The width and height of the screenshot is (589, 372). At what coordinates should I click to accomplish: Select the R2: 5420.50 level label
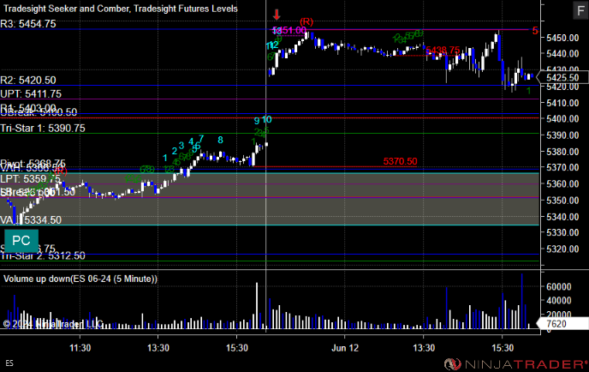click(28, 80)
